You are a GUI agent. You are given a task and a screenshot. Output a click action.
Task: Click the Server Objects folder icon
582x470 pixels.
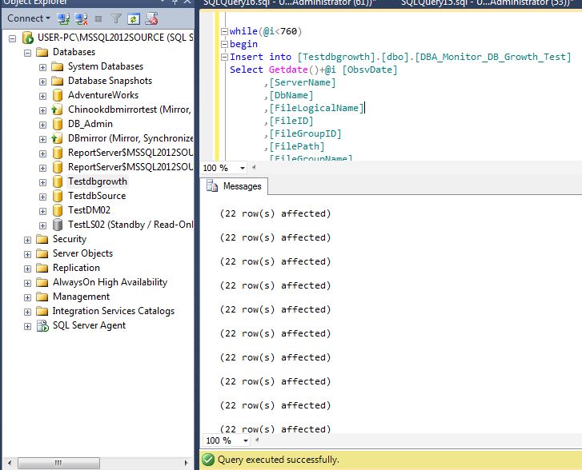[x=42, y=253]
